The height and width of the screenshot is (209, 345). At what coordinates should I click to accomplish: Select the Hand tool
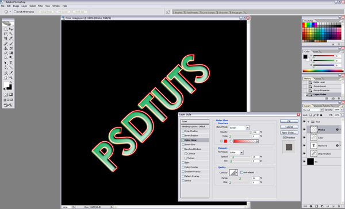coord(6,78)
